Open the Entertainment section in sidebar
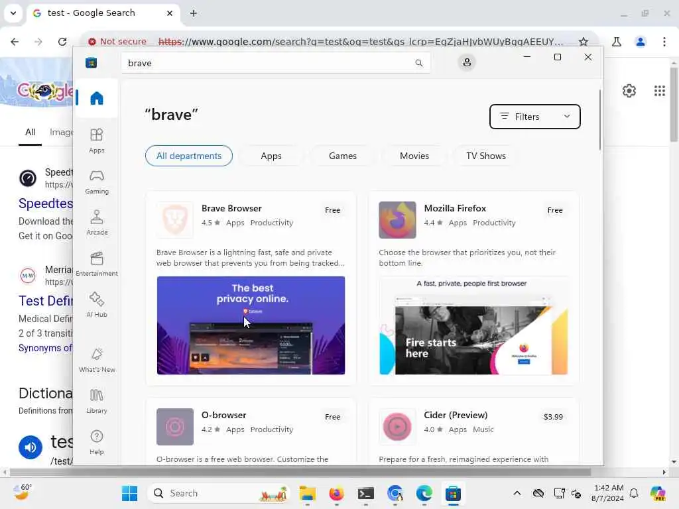The height and width of the screenshot is (509, 679). pos(97,264)
